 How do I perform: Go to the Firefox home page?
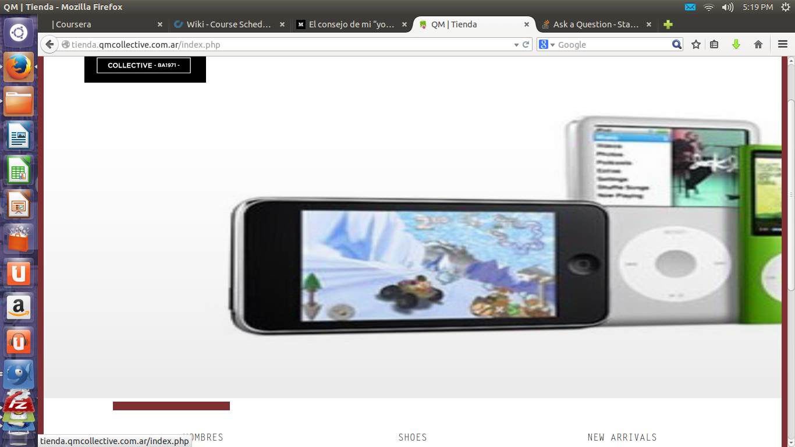pos(758,44)
